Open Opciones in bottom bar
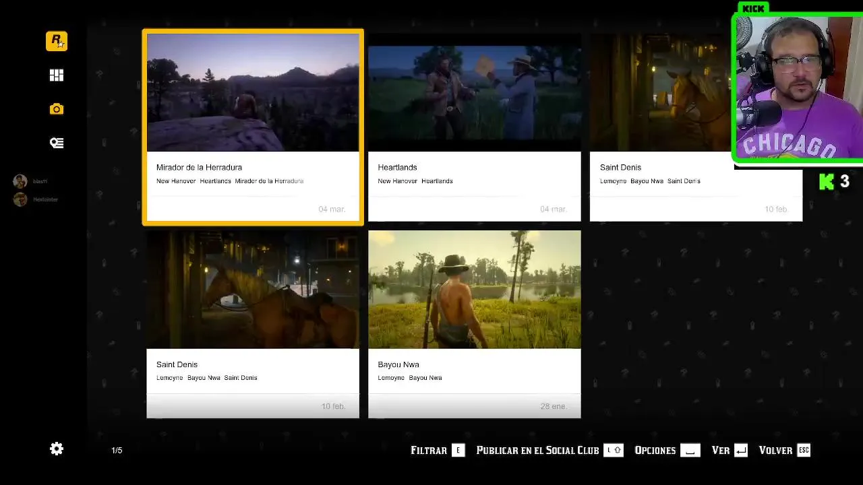The image size is (863, 485). [x=655, y=450]
